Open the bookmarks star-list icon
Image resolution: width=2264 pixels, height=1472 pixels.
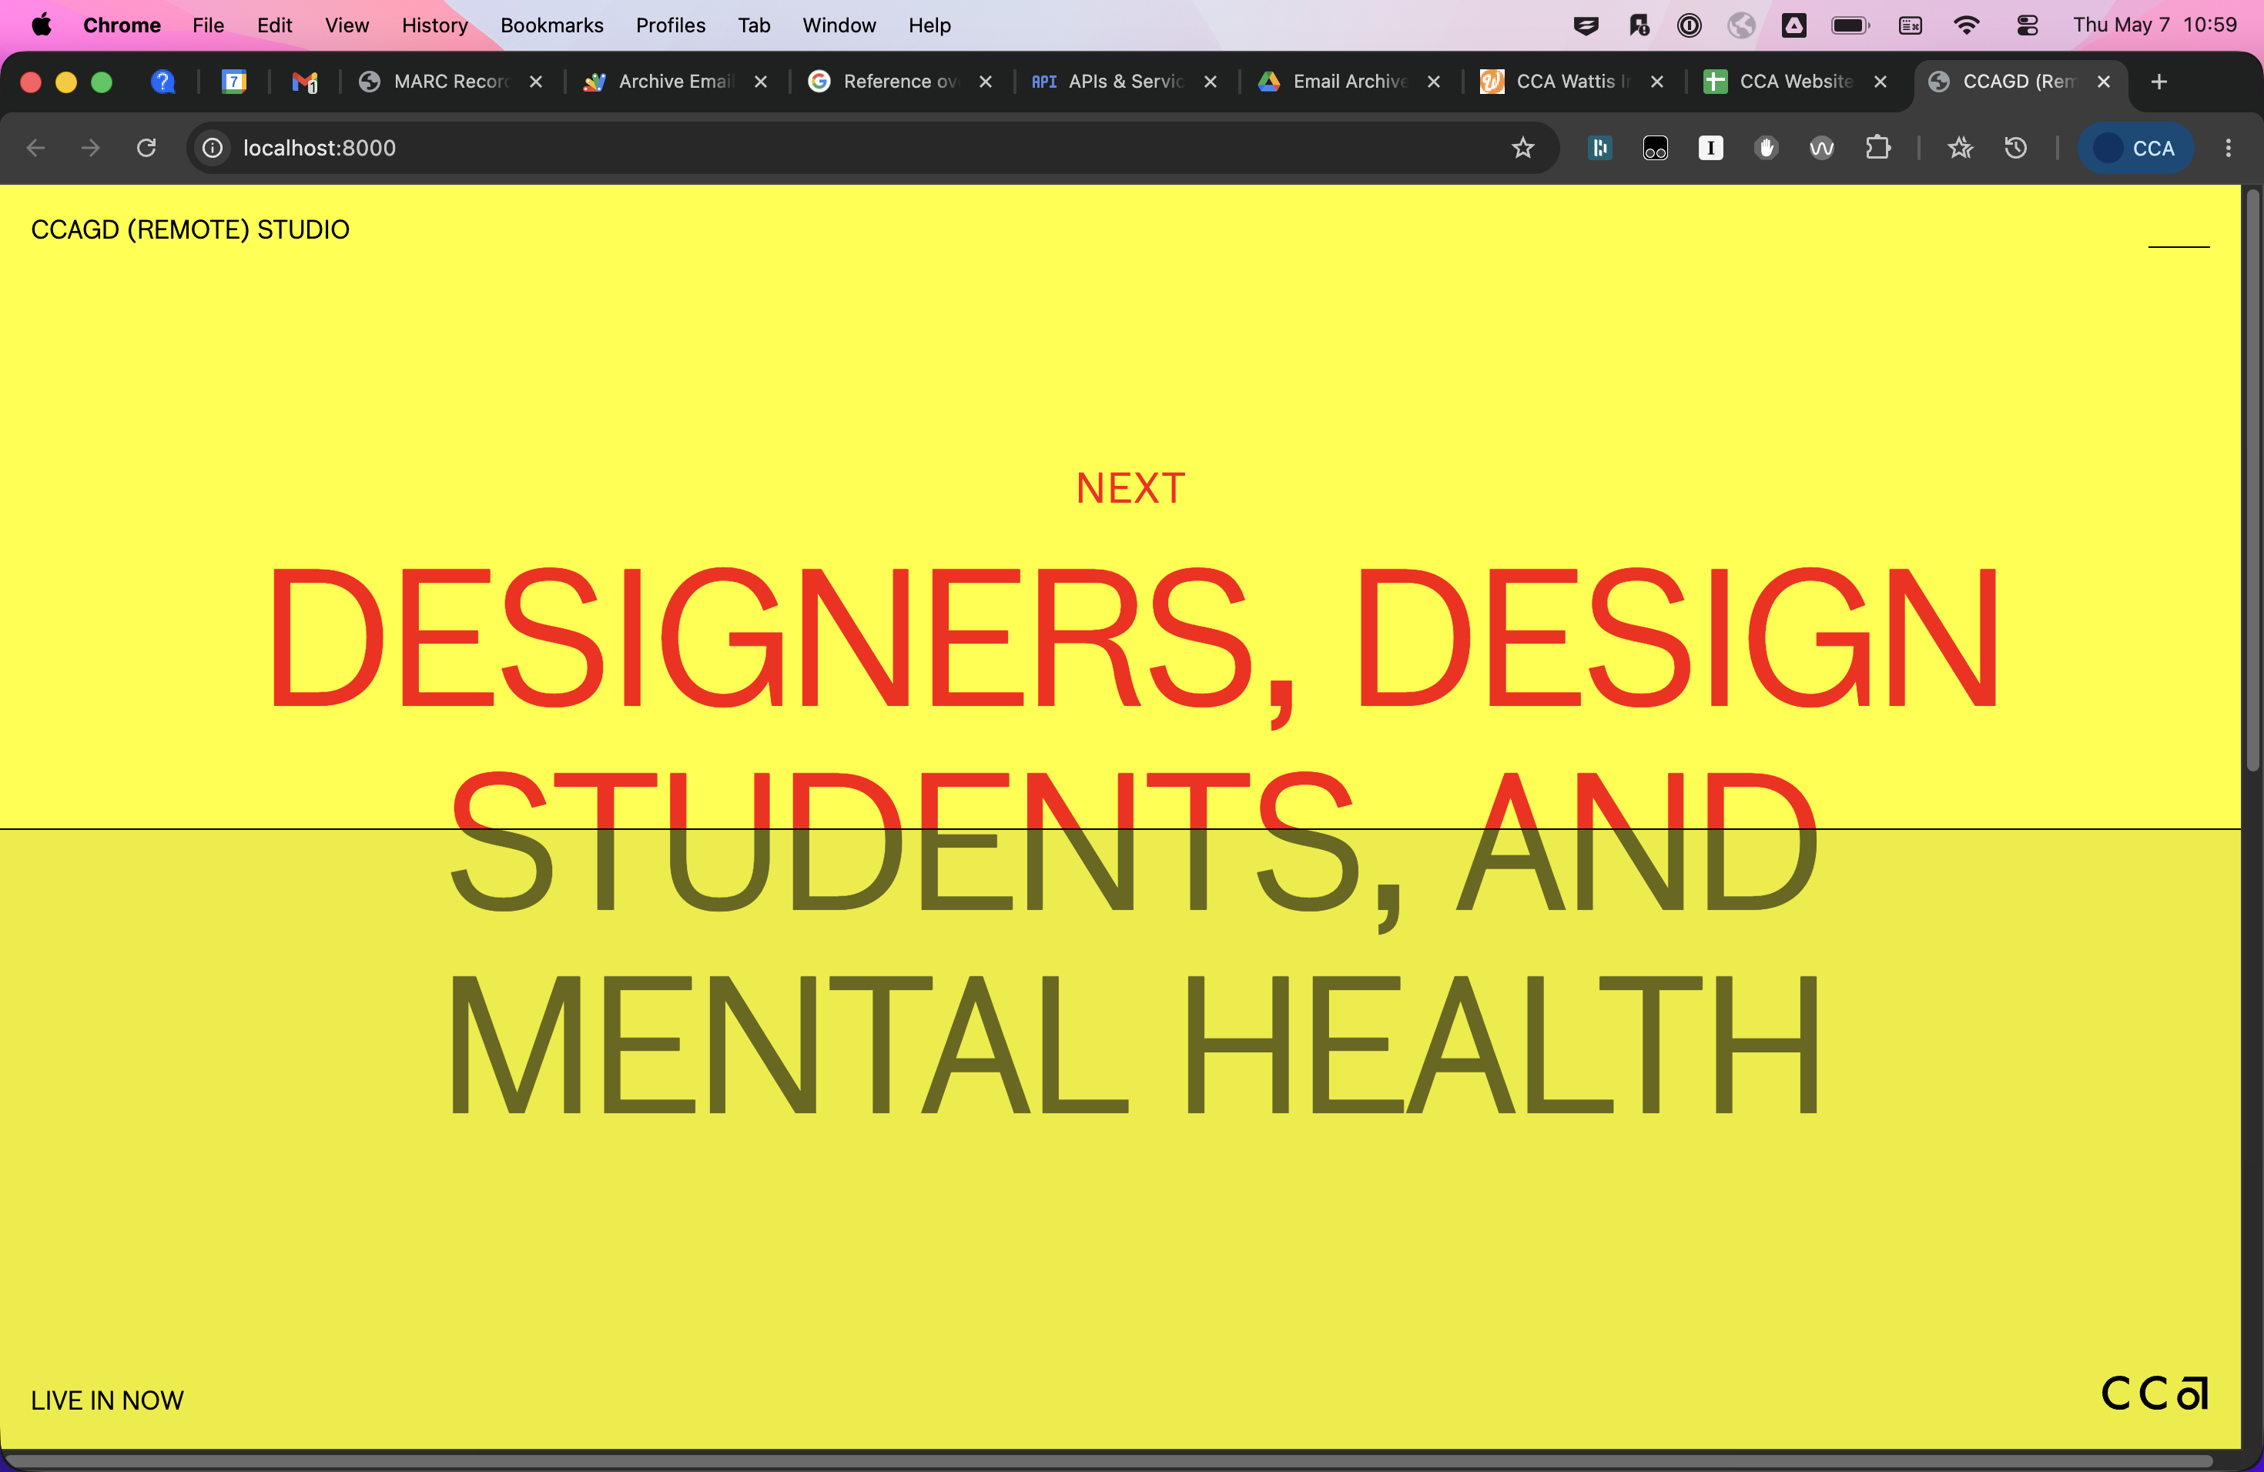1961,149
